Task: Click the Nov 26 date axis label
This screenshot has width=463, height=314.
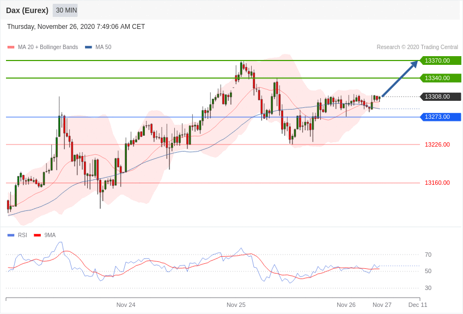Action: click(346, 305)
